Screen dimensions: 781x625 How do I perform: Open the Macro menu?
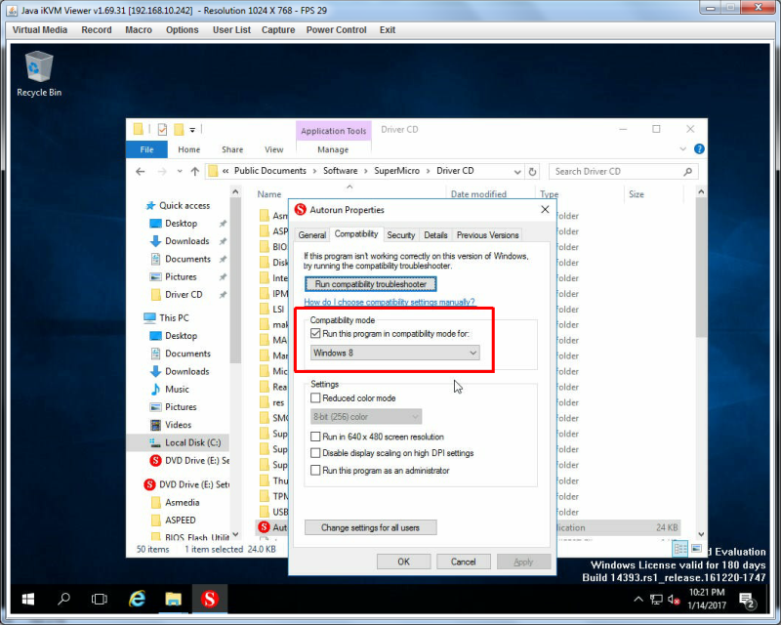[139, 30]
